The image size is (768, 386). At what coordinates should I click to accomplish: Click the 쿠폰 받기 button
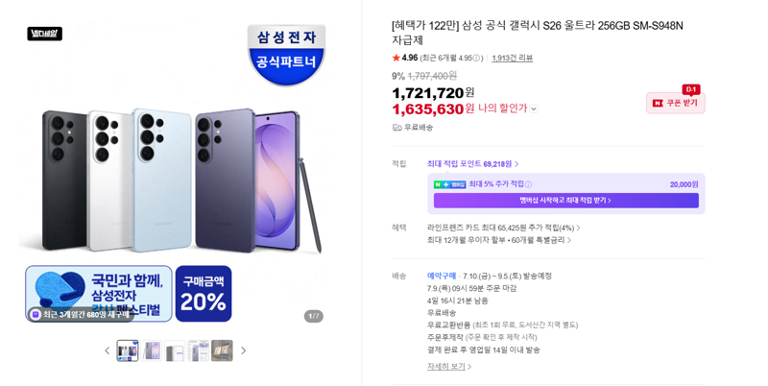coord(676,103)
